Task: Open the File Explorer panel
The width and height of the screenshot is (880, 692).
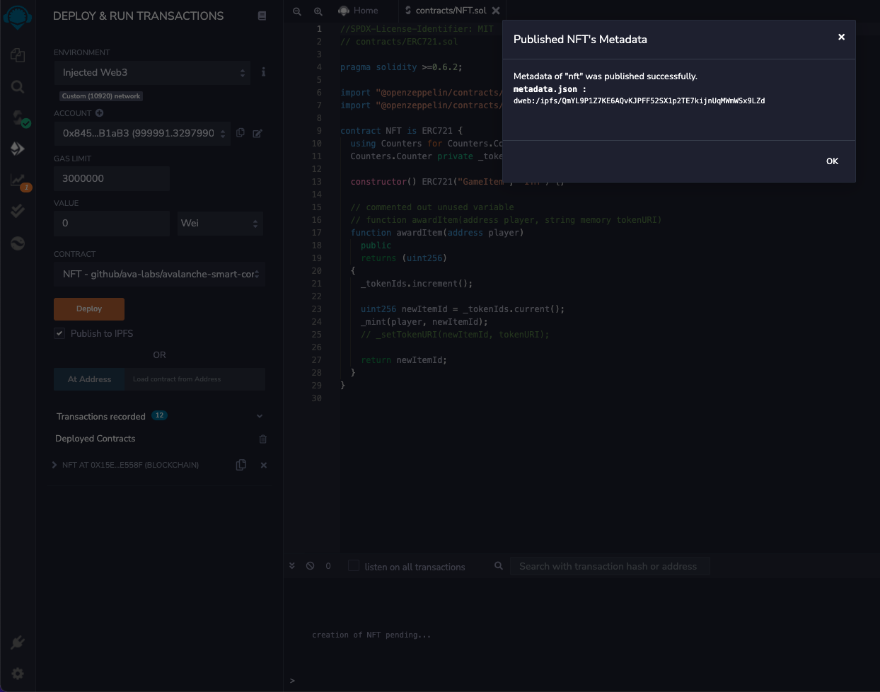Action: (x=18, y=55)
